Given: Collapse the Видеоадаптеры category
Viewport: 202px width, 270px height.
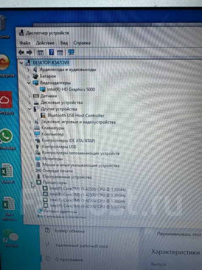Looking at the screenshot, I should (29, 83).
